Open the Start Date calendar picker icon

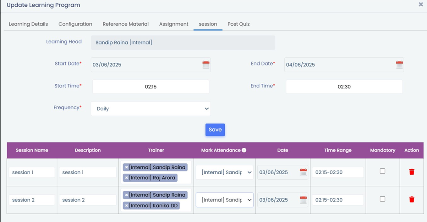coord(206,65)
